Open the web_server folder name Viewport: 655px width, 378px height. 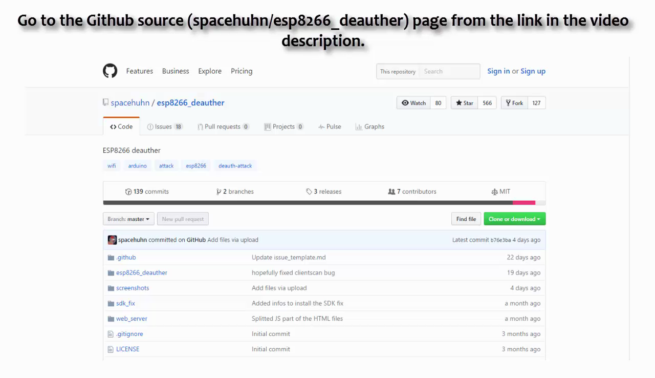click(x=132, y=319)
